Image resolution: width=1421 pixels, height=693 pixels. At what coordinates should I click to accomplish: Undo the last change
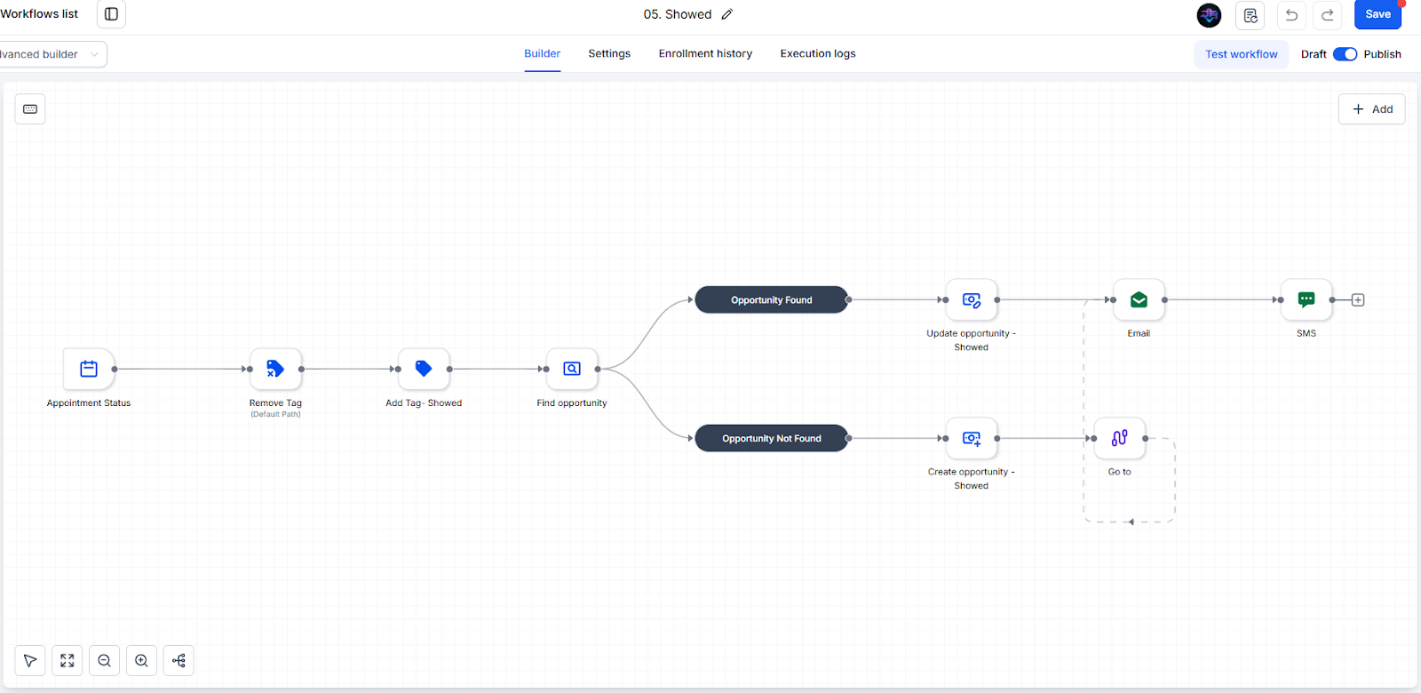pos(1291,15)
